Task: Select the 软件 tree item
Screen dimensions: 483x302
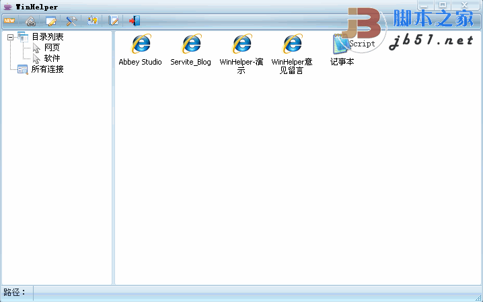Action: [52, 59]
